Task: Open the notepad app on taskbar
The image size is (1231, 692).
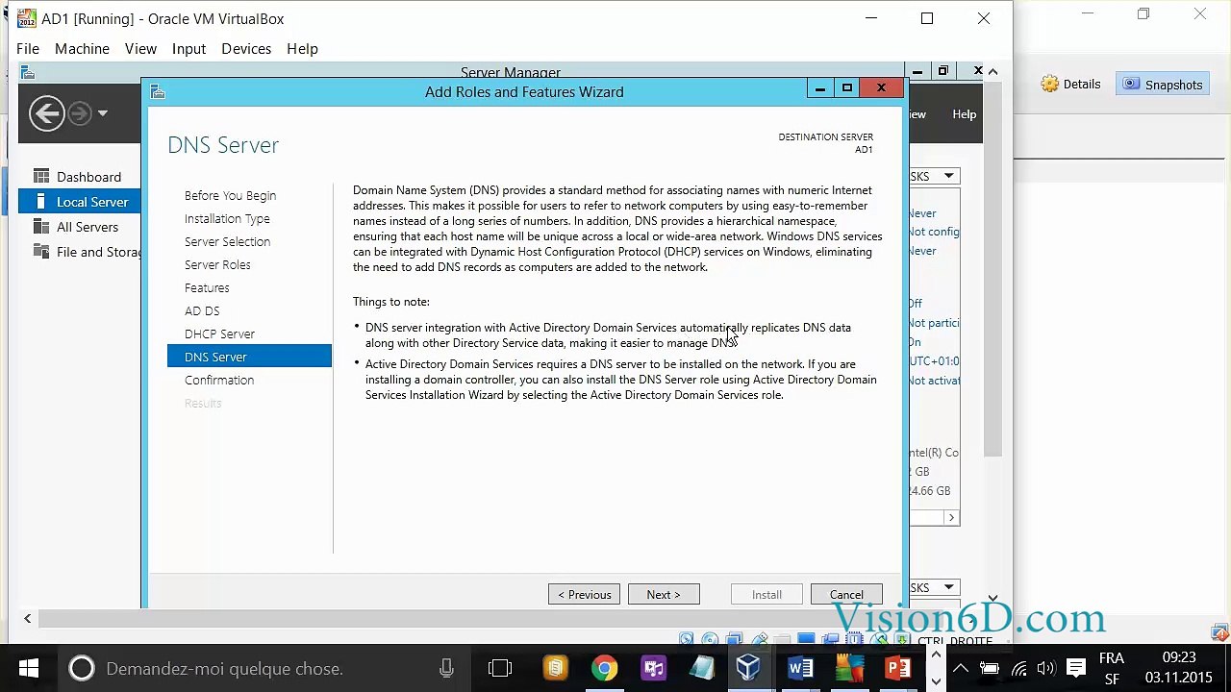Action: click(702, 669)
